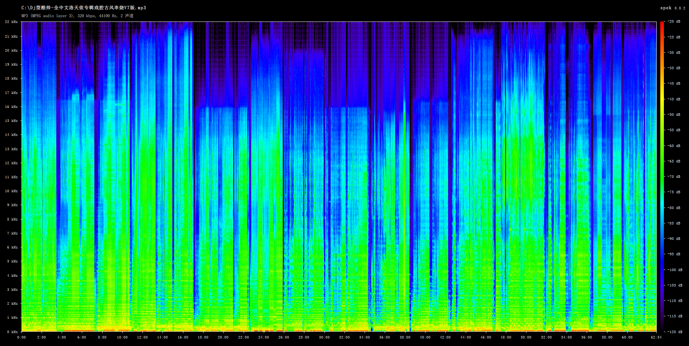Select the 0 kHz frequency axis label
Screen dimensions: 689x346
pos(12,332)
